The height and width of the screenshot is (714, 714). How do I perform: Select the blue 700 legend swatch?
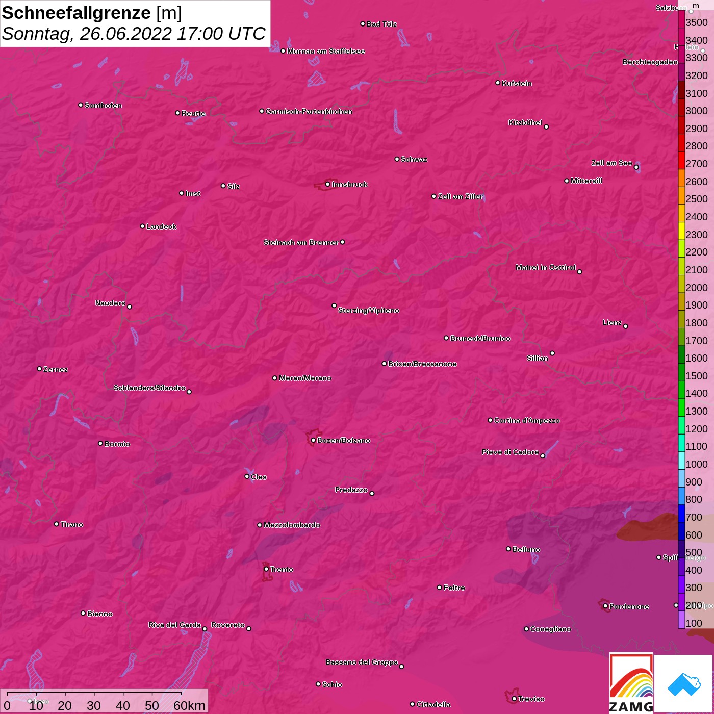(x=681, y=514)
